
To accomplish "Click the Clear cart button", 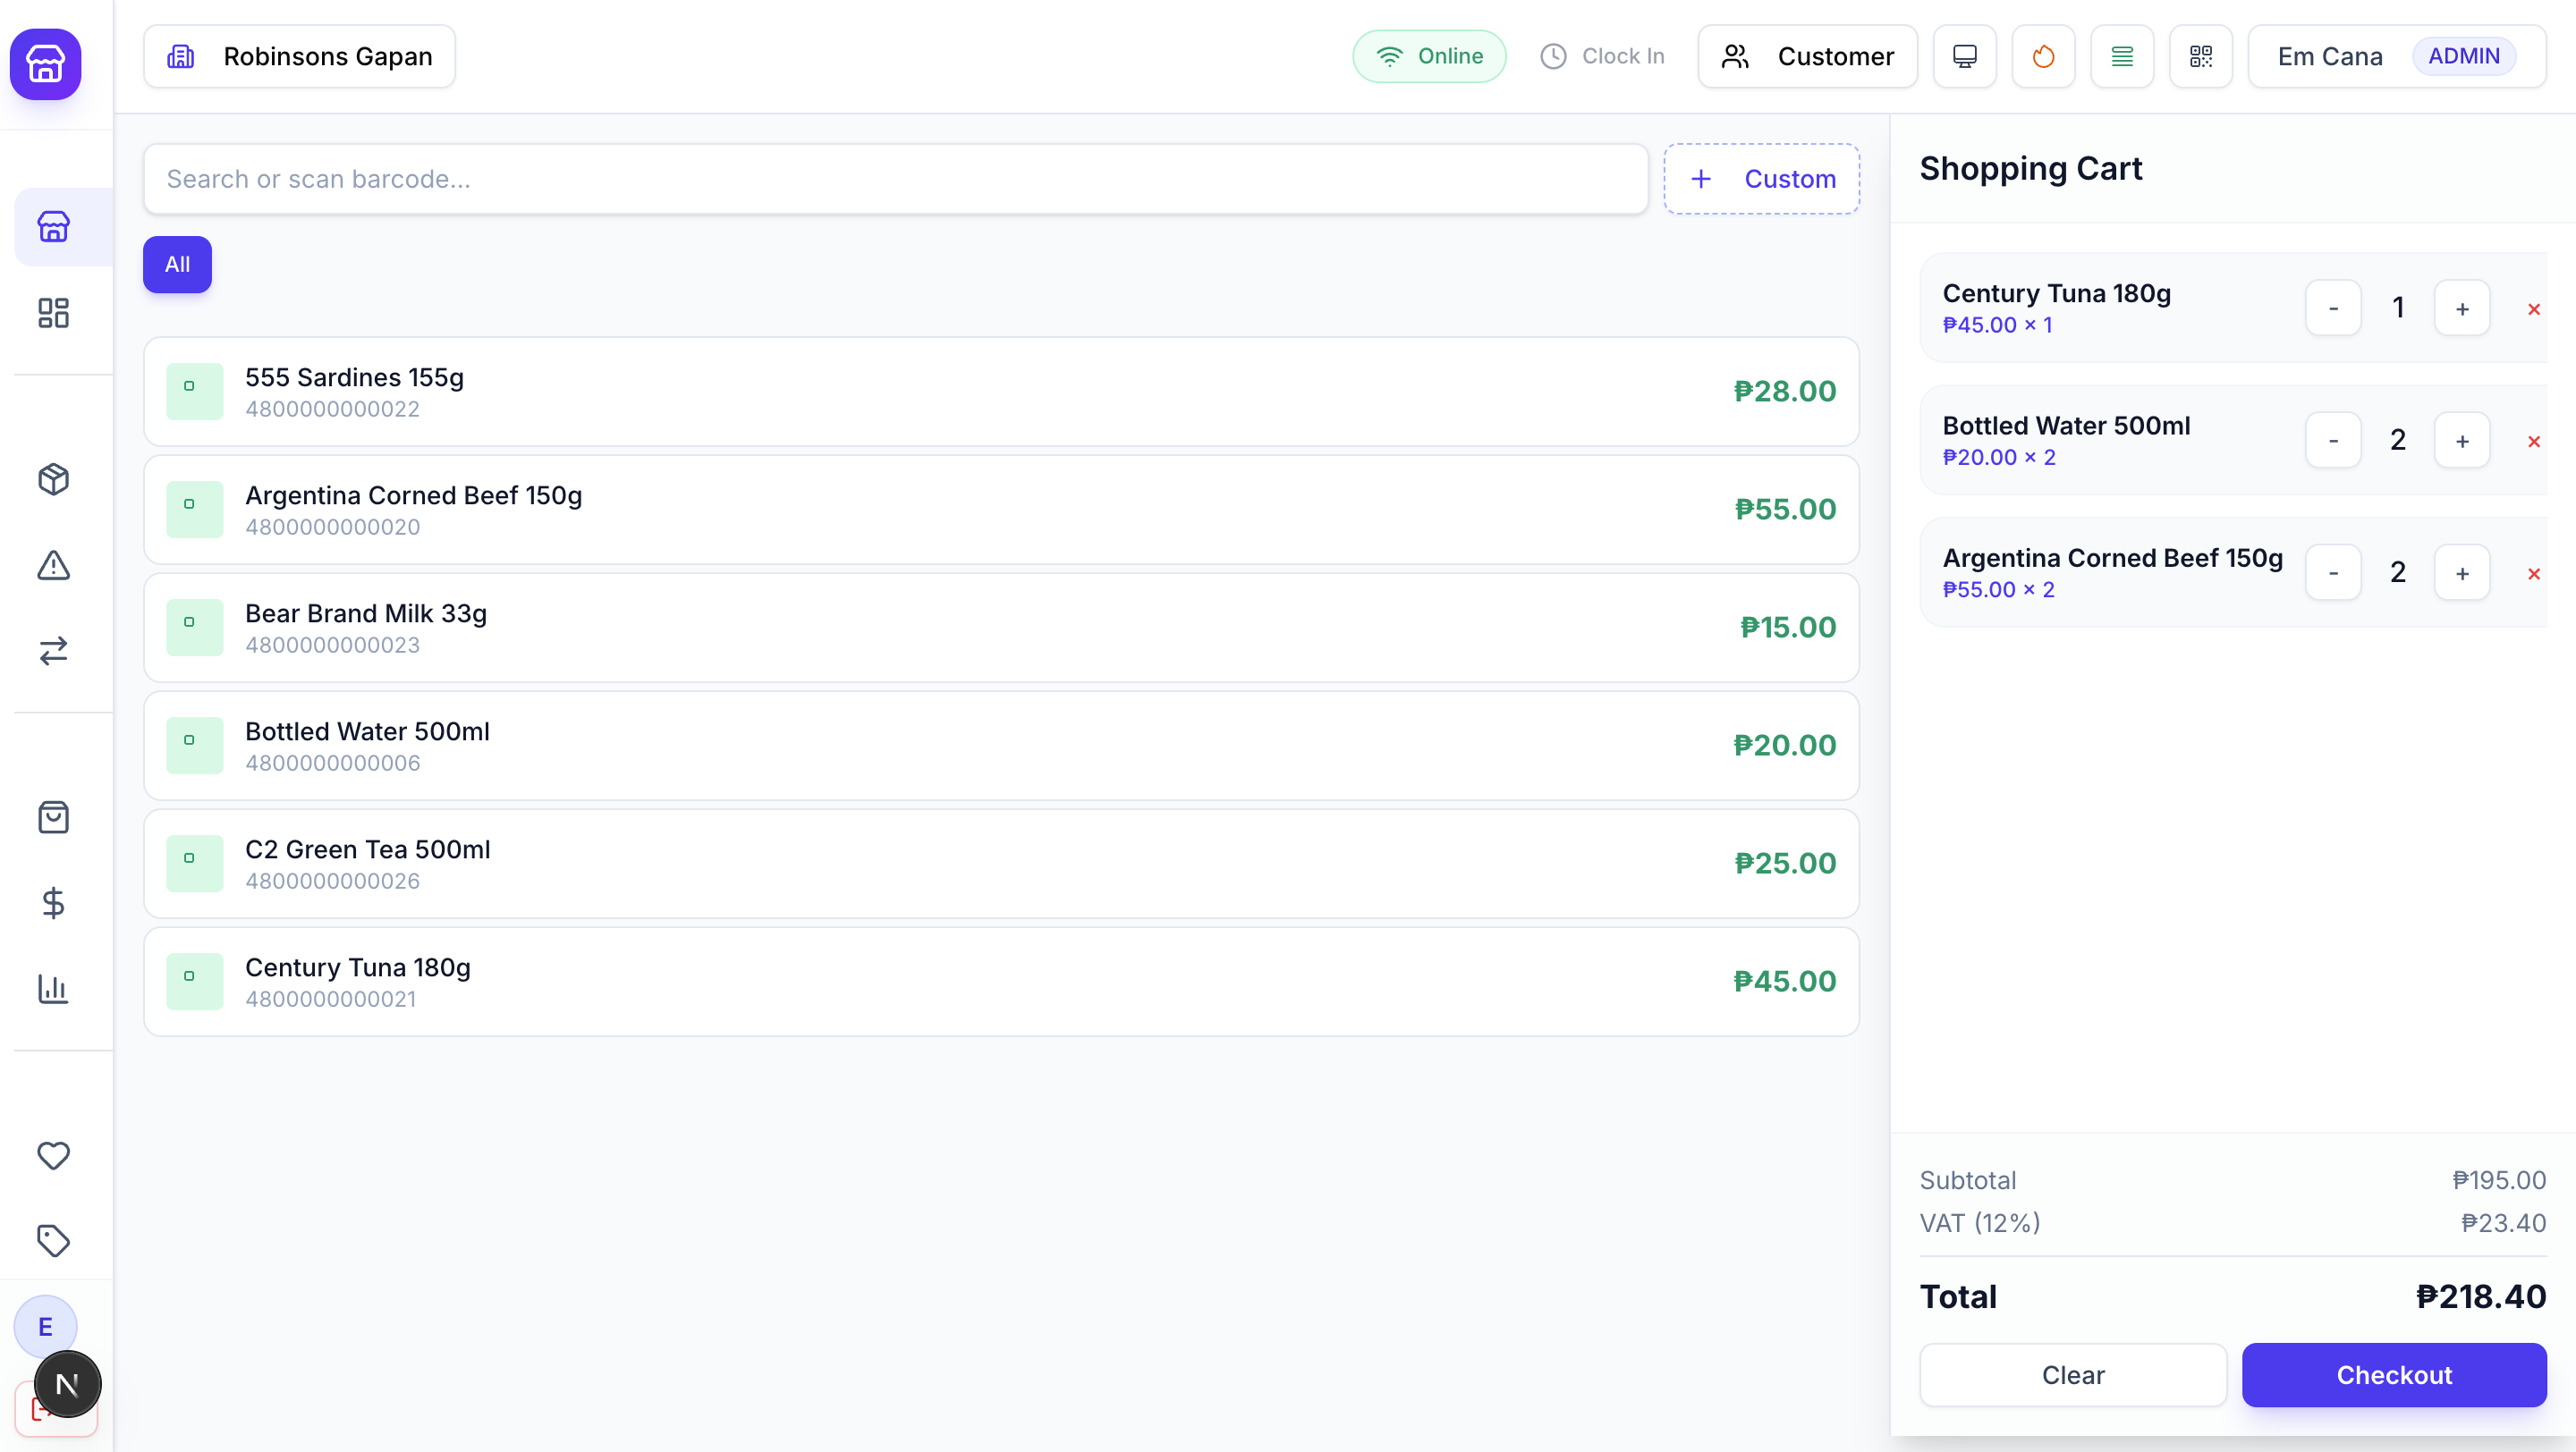I will pos(2072,1375).
